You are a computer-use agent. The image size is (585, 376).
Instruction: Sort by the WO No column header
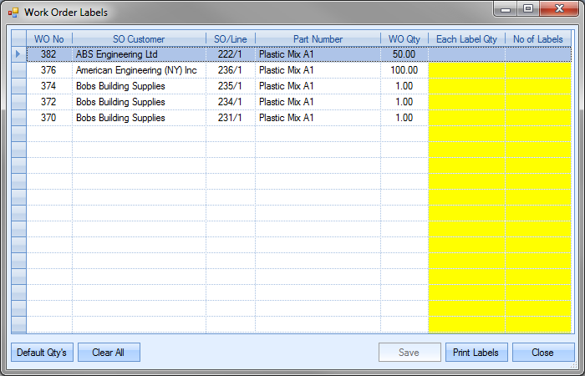pyautogui.click(x=49, y=38)
